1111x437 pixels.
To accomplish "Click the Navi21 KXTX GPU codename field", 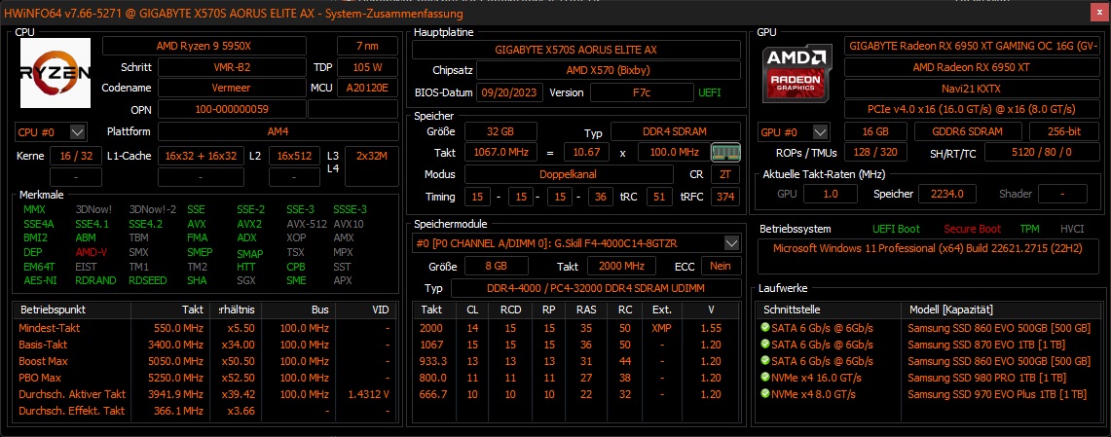I will tap(971, 89).
